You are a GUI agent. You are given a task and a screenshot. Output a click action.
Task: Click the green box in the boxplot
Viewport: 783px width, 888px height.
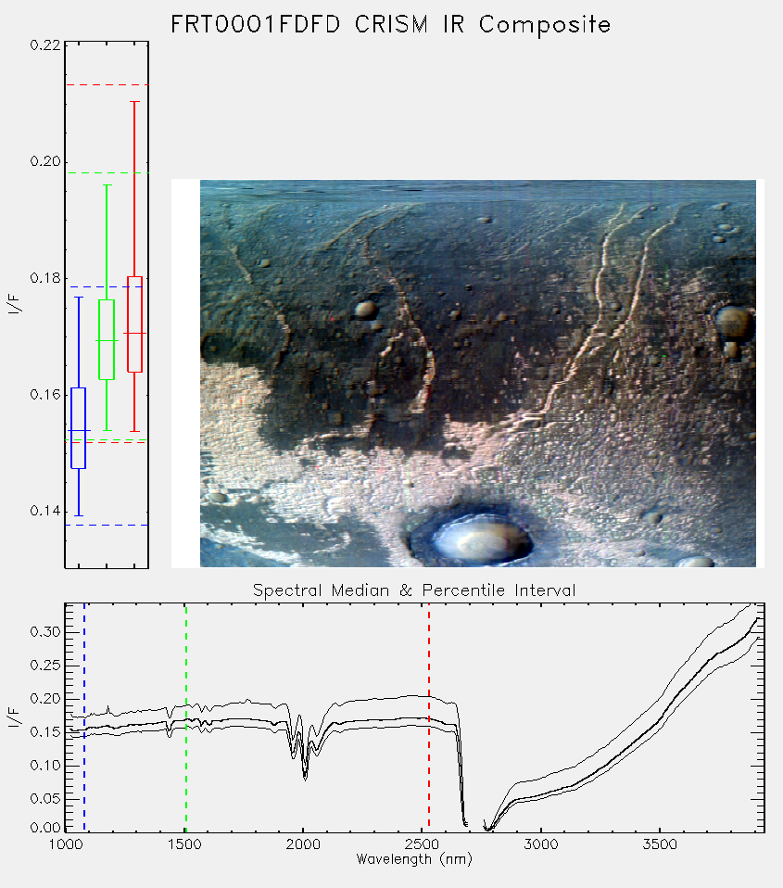click(107, 340)
